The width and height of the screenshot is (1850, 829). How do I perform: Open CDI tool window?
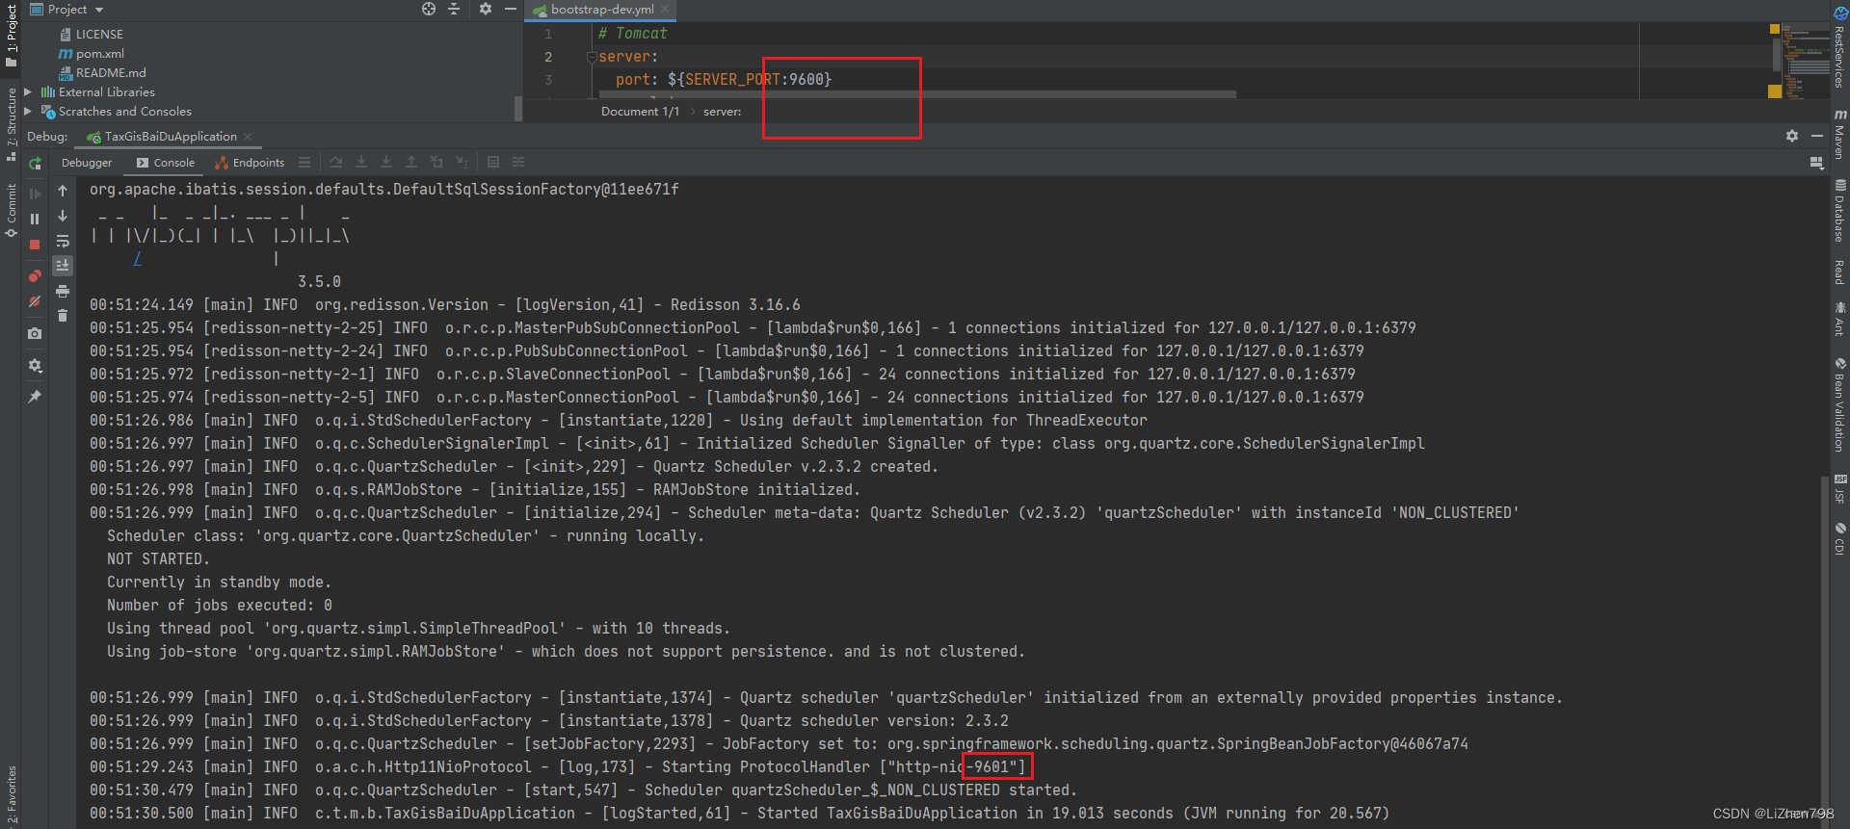coord(1839,539)
